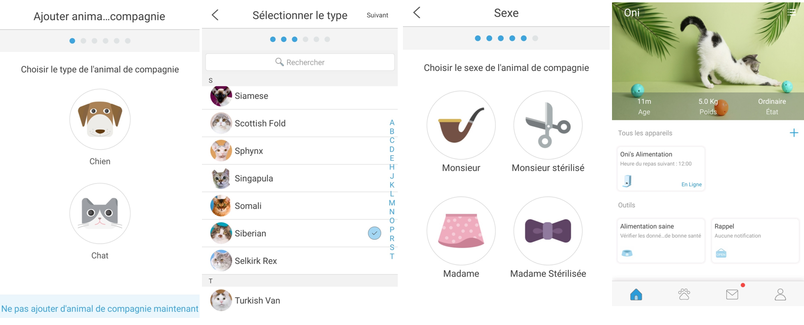Image resolution: width=804 pixels, height=325 pixels.
Task: Select Madame Stérilisée bow icon
Action: (x=548, y=231)
